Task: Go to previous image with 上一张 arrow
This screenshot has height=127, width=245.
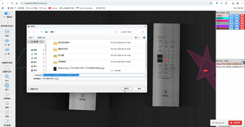Action: [x=7, y=50]
